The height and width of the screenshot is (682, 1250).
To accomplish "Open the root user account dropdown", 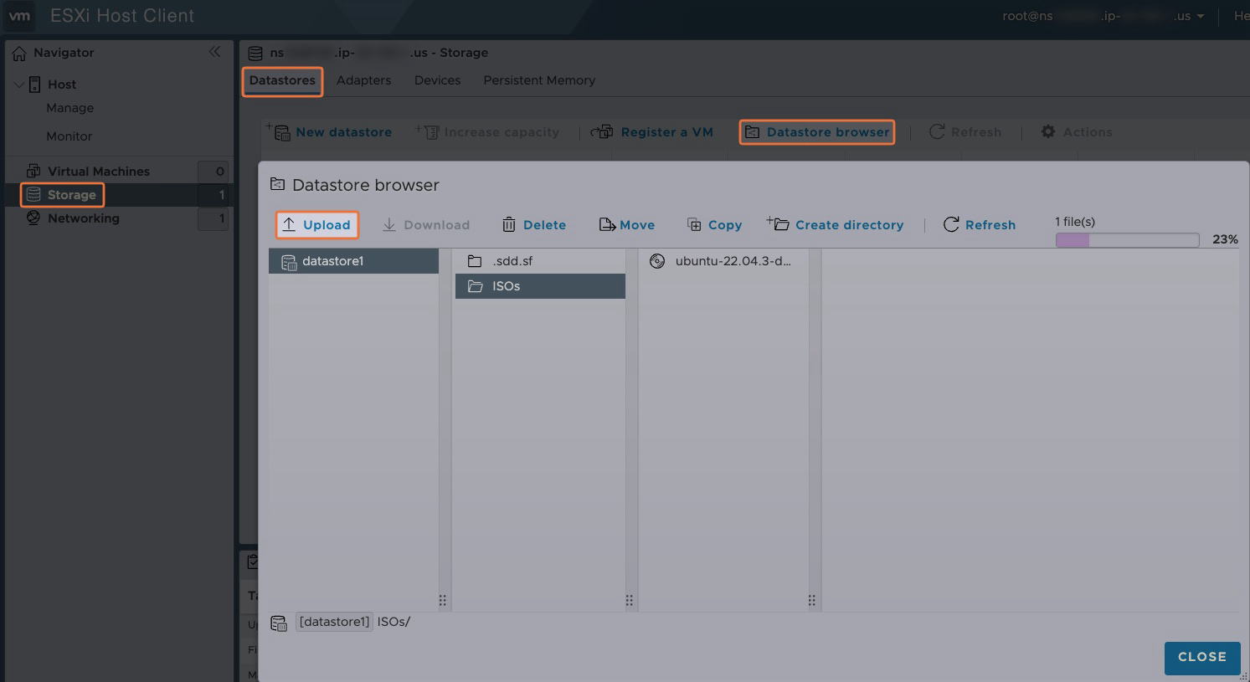I will 1103,16.
